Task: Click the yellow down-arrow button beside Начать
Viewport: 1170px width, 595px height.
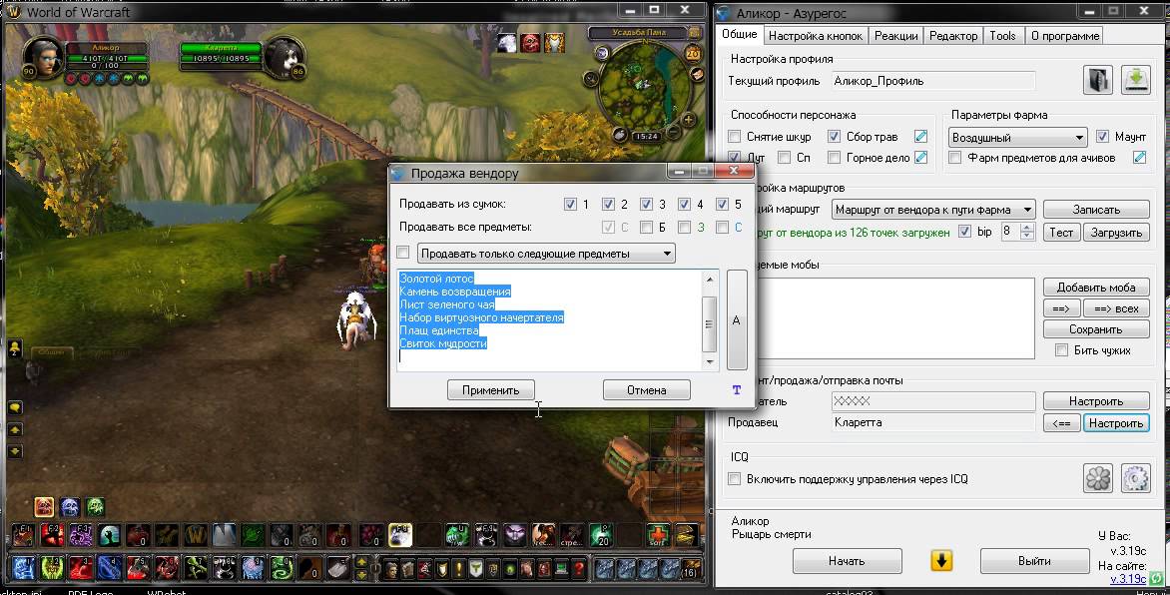Action: (941, 561)
